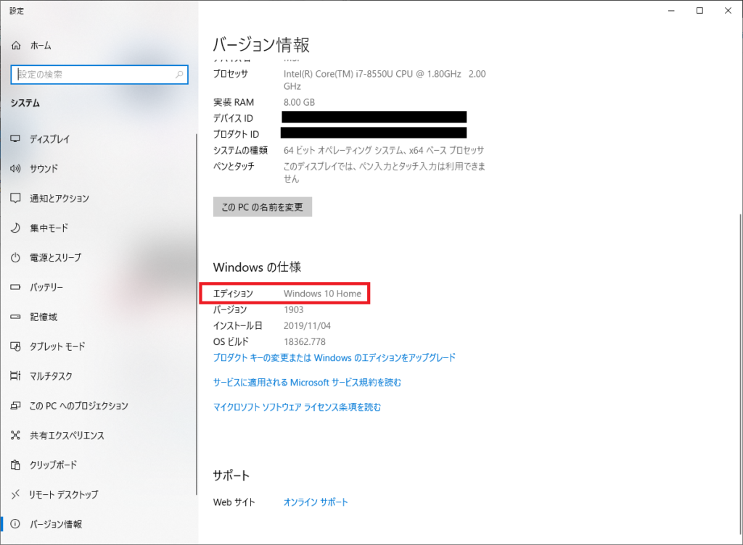Viewport: 743px width, 545px height.
Task: Open ソフトウェア ライセンス条項を読む link
Action: 297,407
